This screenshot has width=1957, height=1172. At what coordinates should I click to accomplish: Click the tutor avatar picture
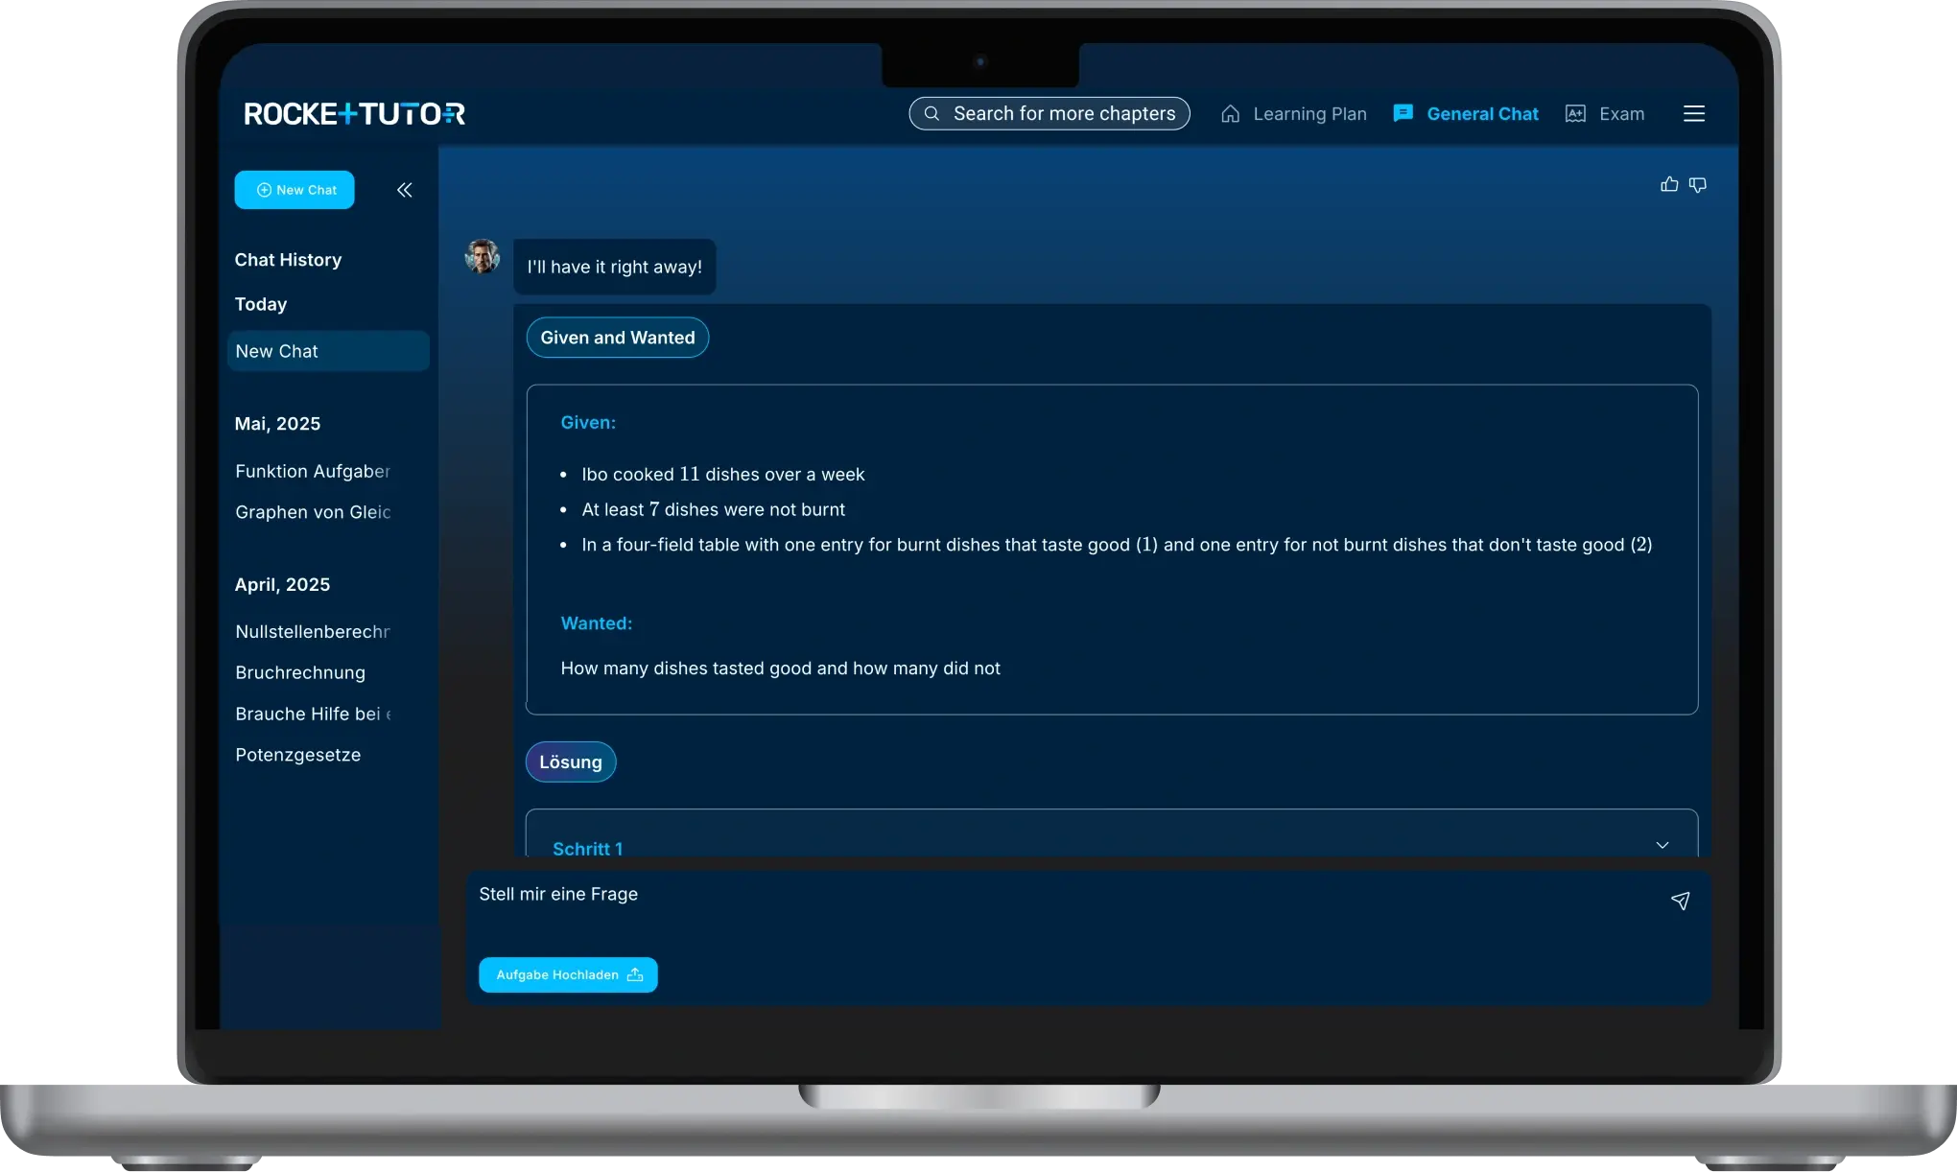point(483,257)
